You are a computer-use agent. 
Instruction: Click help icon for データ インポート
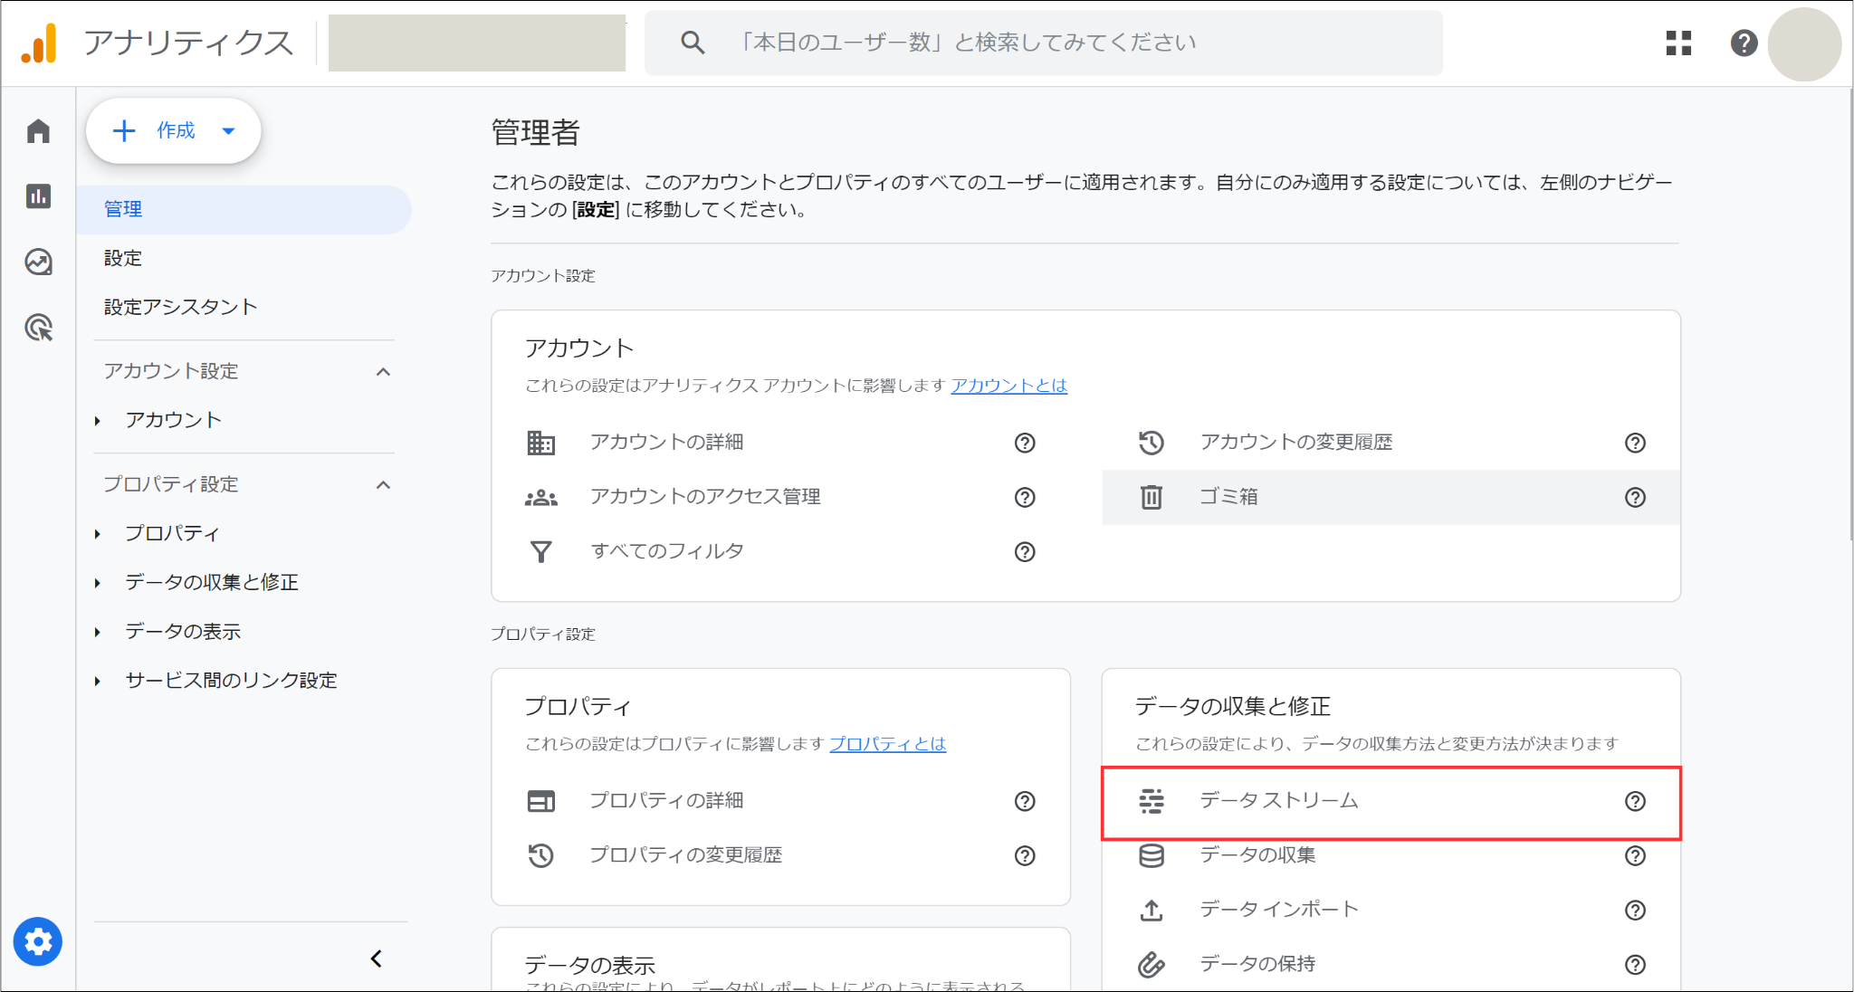coord(1635,910)
